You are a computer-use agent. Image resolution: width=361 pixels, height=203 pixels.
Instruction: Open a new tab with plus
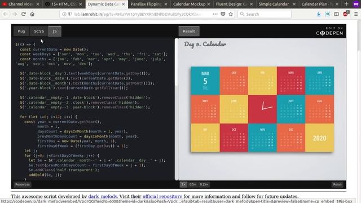346,4
